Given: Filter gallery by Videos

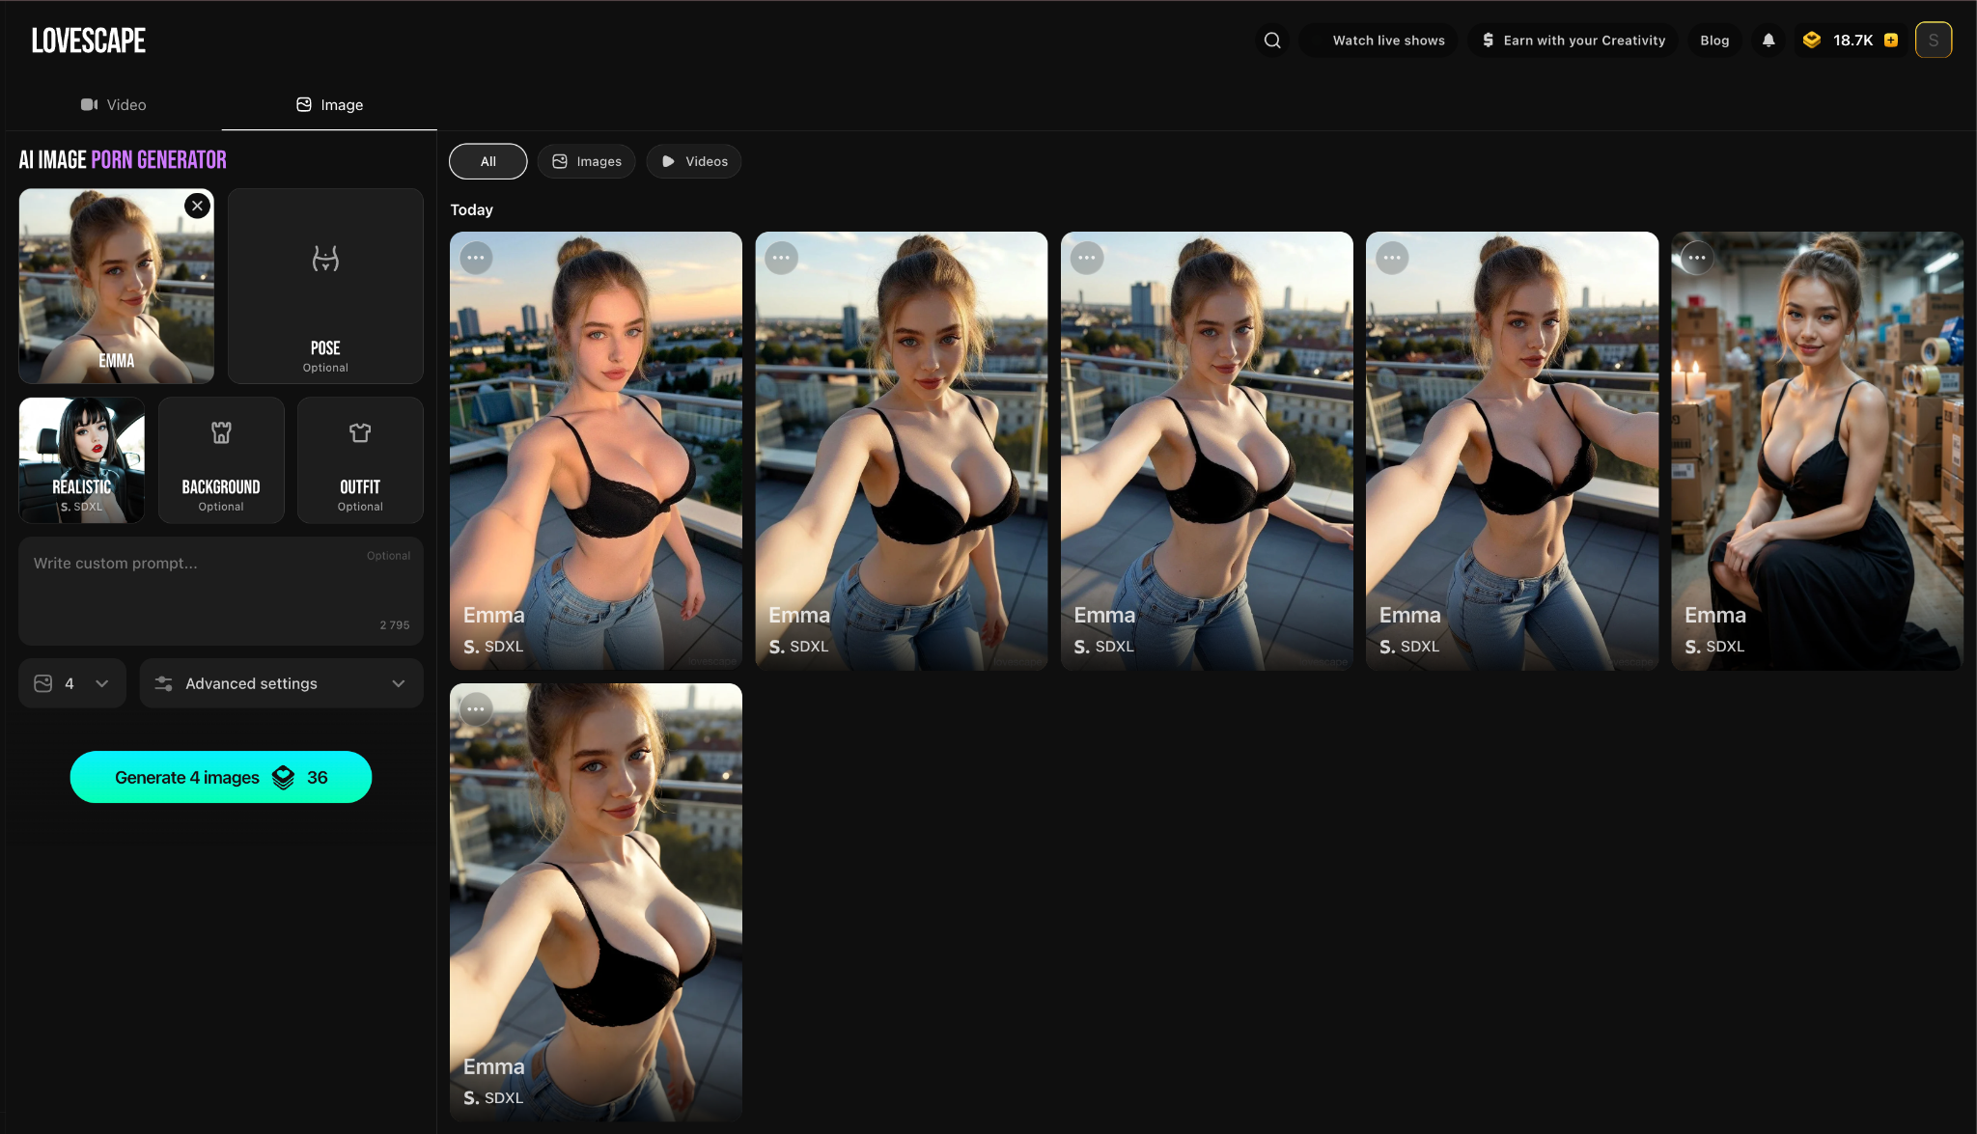Looking at the screenshot, I should [x=694, y=161].
